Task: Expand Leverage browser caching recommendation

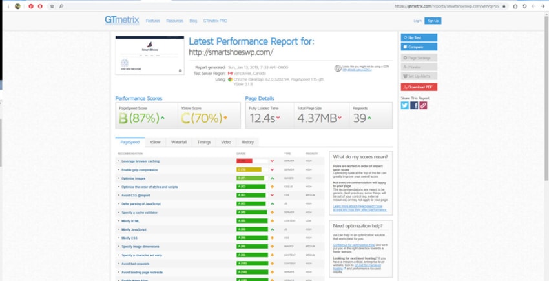Action: click(140, 161)
